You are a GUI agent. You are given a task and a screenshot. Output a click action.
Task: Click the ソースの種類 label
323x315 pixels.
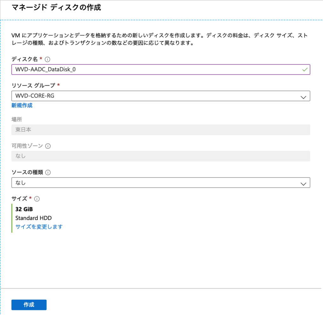tap(27, 172)
